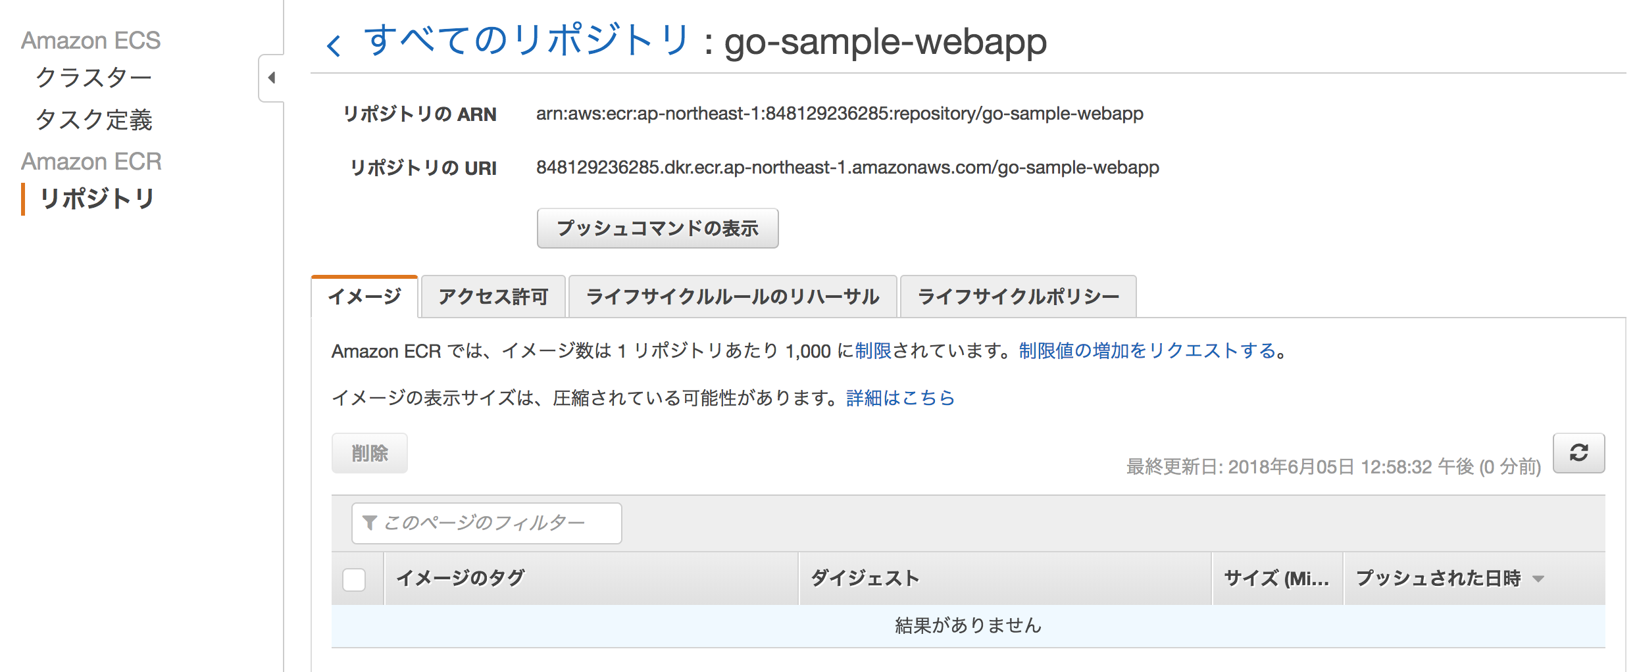Screen dimensions: 1637x672
Task: Select リポジトリ in the sidebar
Action: (97, 198)
